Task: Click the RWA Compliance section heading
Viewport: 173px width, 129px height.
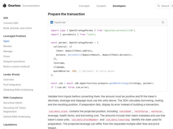Action: 13,98
